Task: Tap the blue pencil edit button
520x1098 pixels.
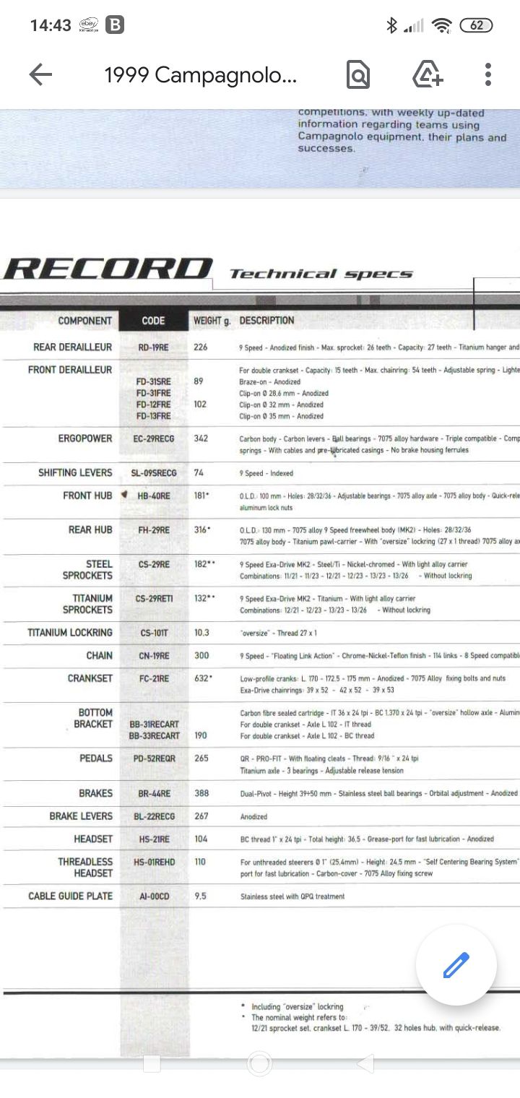Action: [456, 964]
